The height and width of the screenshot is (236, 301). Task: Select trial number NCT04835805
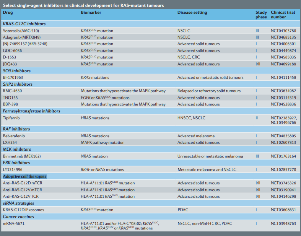pos(283,136)
